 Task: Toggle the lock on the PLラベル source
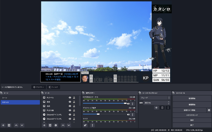click(74, 97)
